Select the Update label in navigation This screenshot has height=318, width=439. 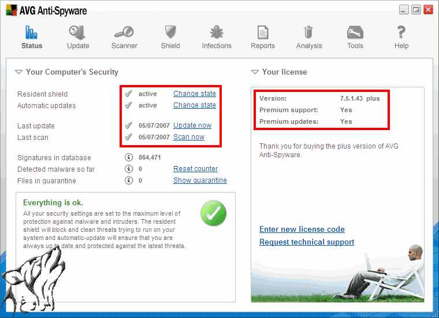(78, 46)
